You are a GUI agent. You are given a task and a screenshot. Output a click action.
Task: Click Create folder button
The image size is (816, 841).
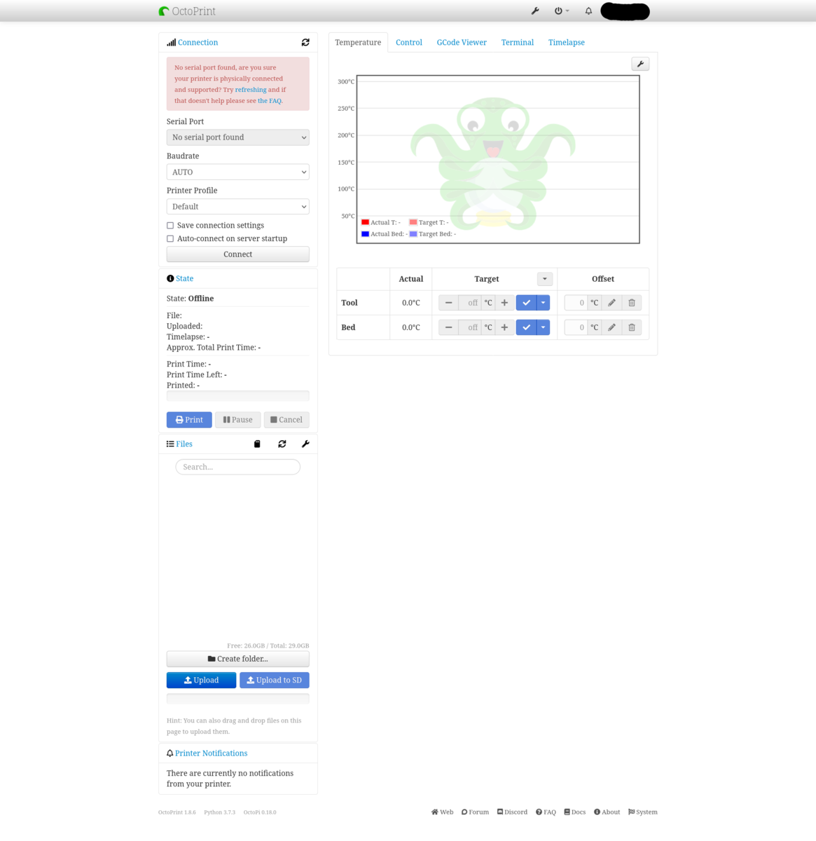[237, 659]
